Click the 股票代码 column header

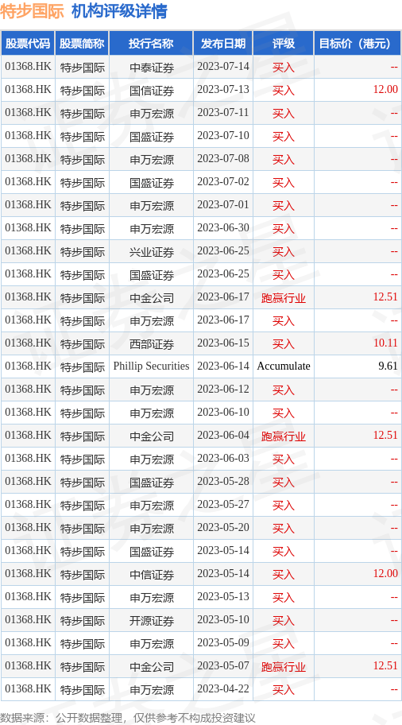pos(28,44)
